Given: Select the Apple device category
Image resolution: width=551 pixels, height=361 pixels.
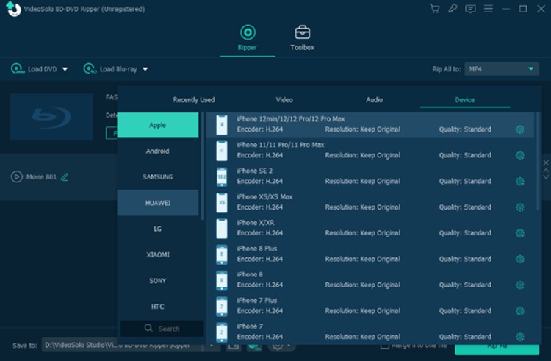Looking at the screenshot, I should [158, 125].
